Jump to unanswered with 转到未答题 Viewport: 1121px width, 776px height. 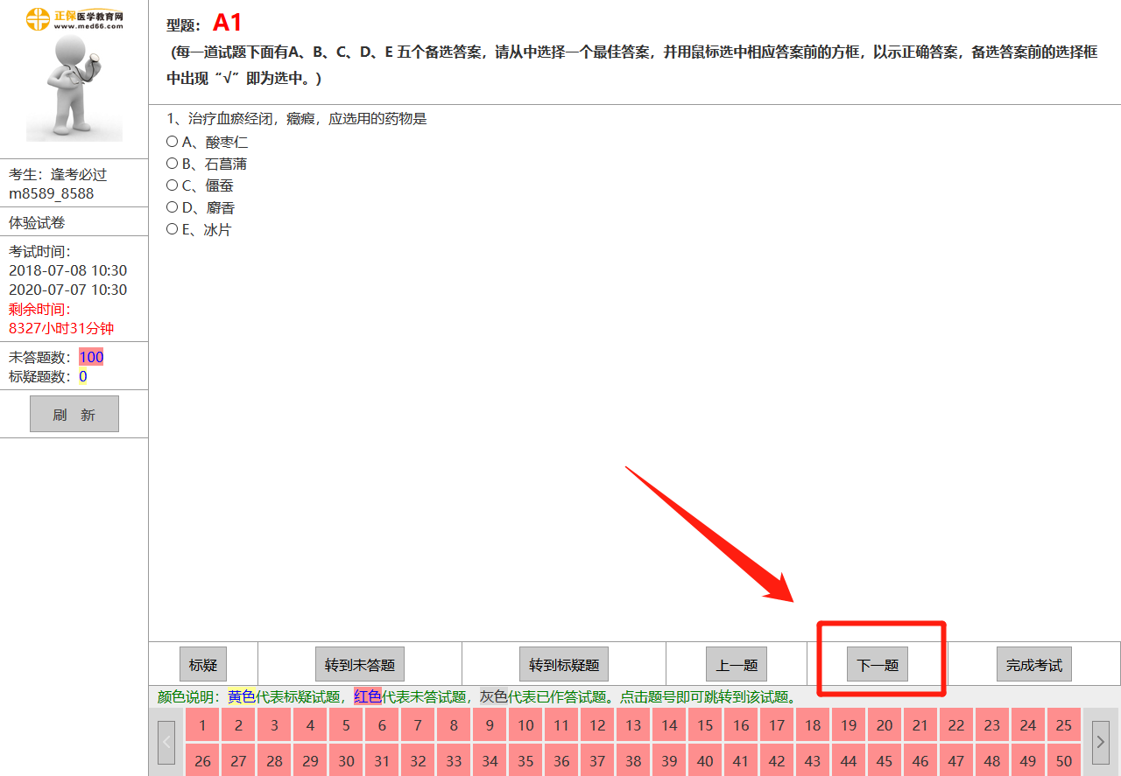point(360,665)
